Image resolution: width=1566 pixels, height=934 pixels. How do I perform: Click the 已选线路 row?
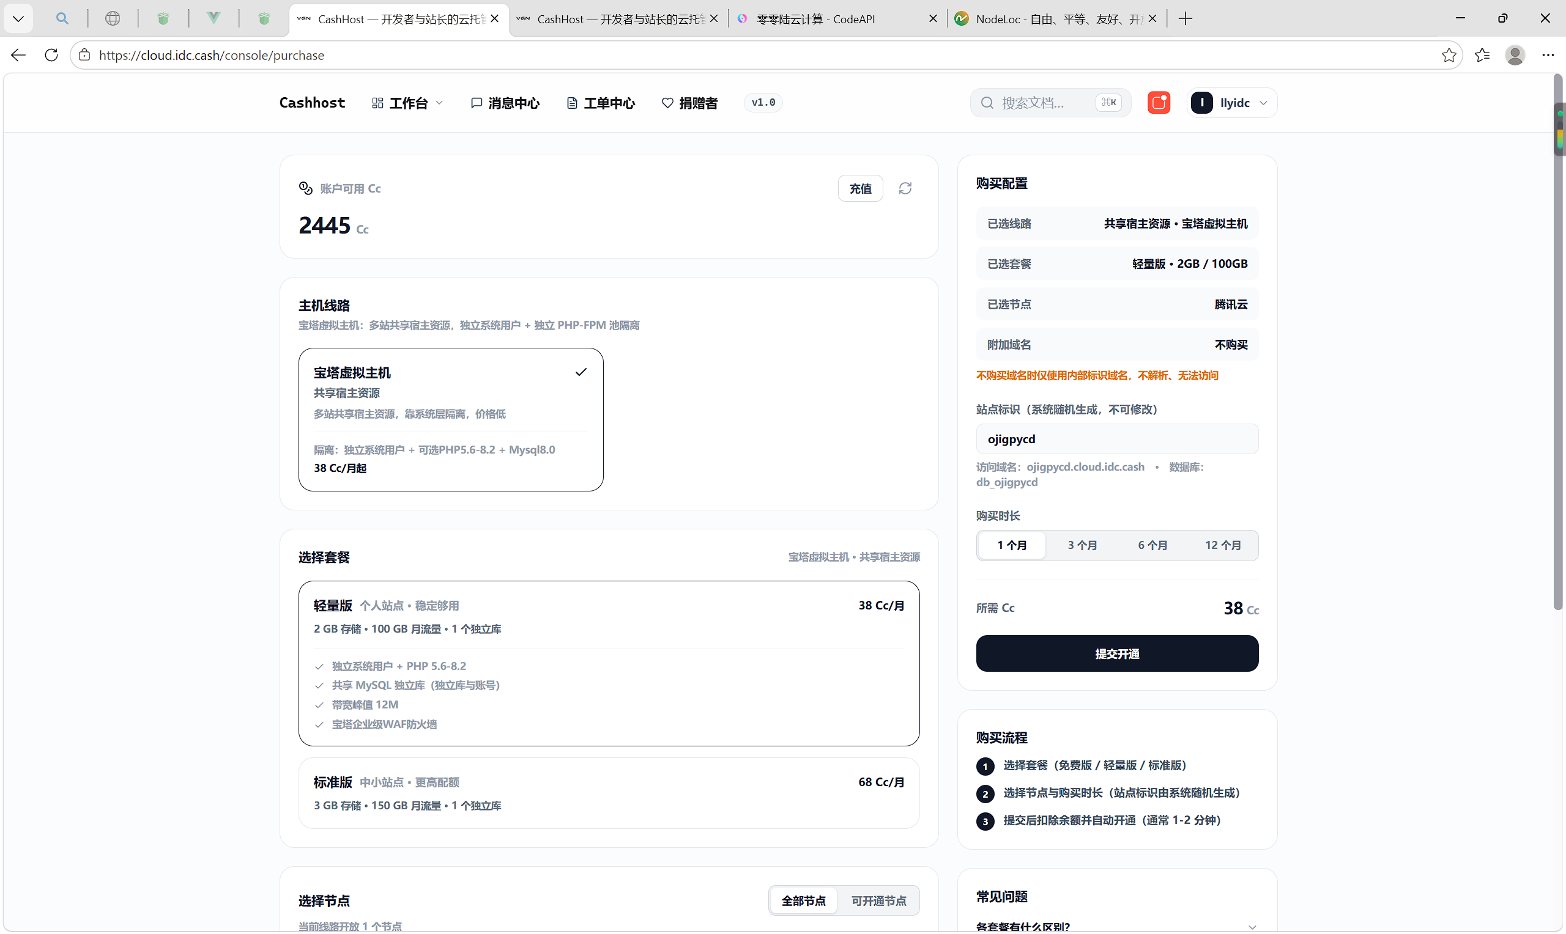[x=1117, y=224]
